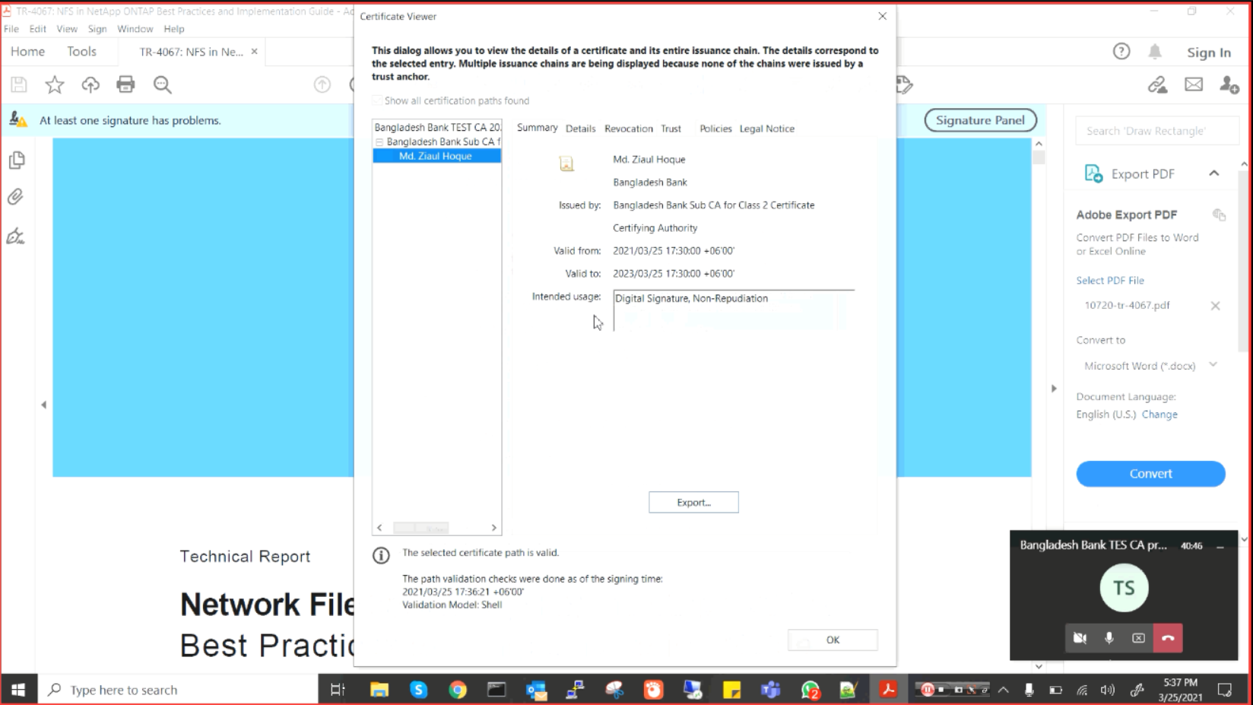Click the blue Convert button

pos(1150,473)
